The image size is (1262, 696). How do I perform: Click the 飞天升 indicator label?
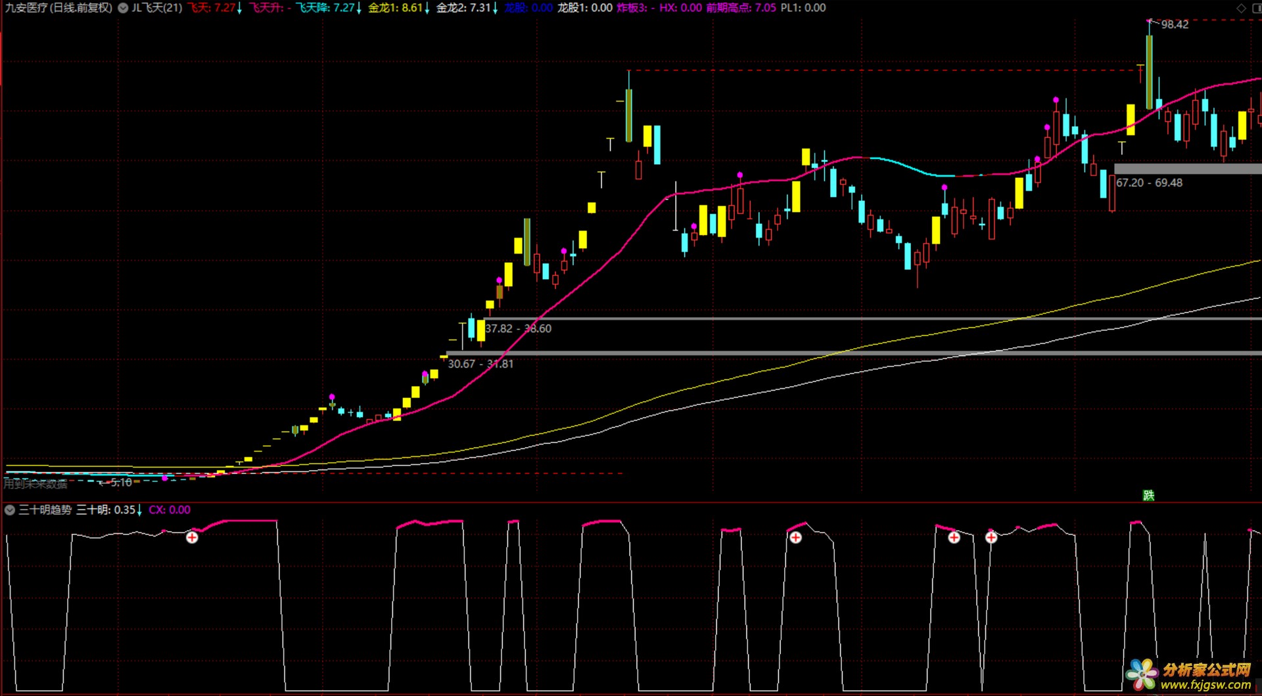(x=269, y=8)
